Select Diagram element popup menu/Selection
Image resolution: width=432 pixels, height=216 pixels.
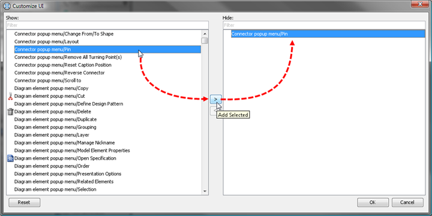[55, 189]
